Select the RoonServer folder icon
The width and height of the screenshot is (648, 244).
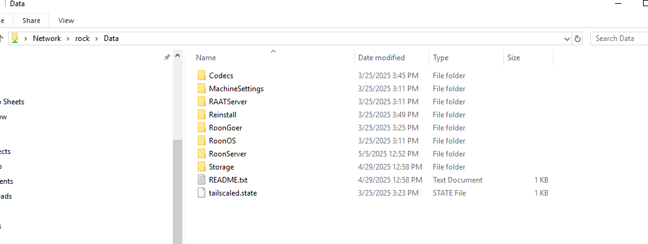(201, 153)
